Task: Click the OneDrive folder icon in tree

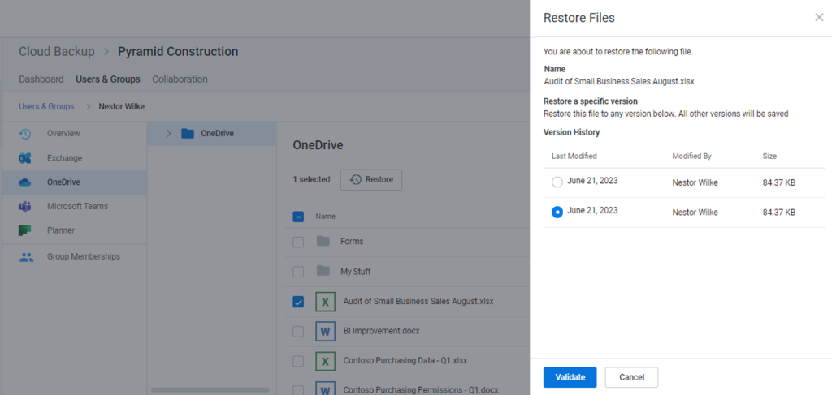Action: point(188,134)
